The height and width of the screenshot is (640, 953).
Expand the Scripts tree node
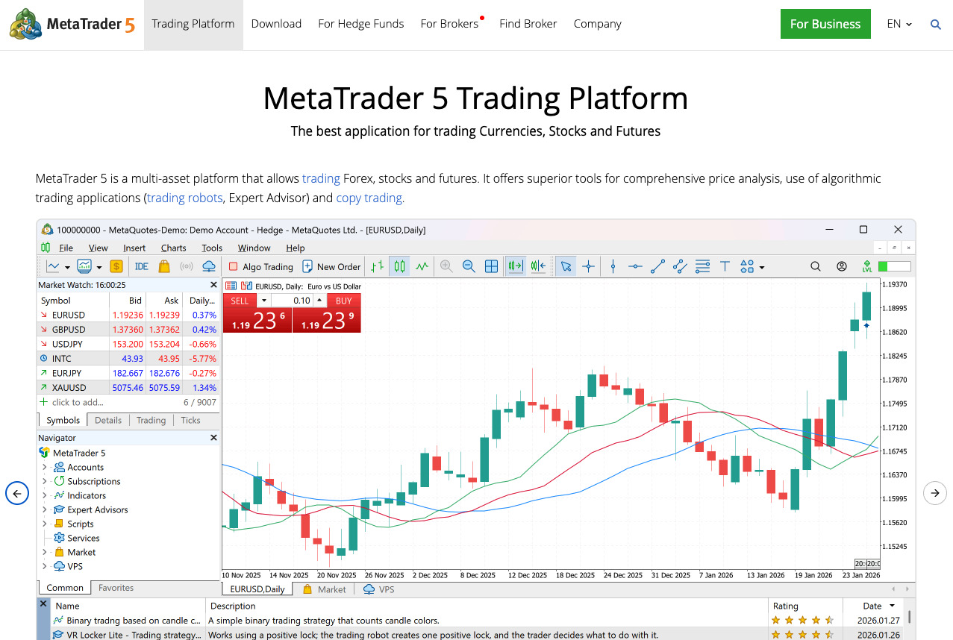pyautogui.click(x=44, y=524)
